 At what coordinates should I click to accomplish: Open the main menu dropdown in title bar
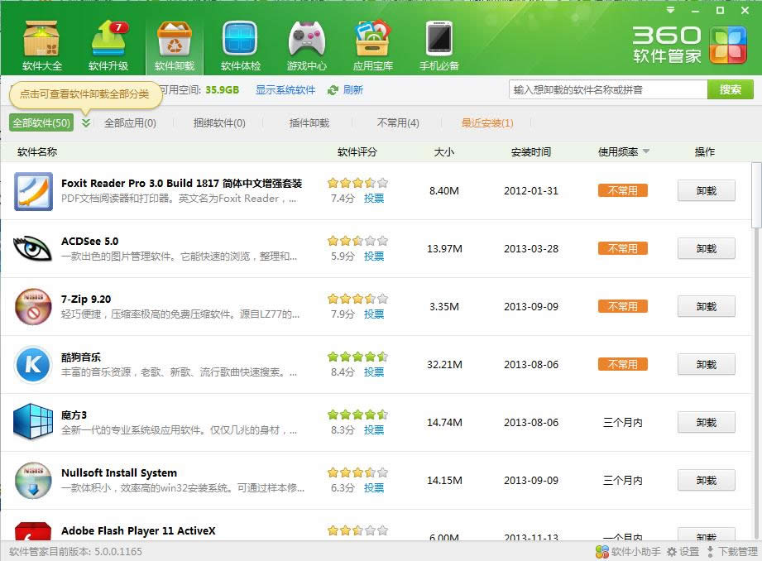coord(670,11)
